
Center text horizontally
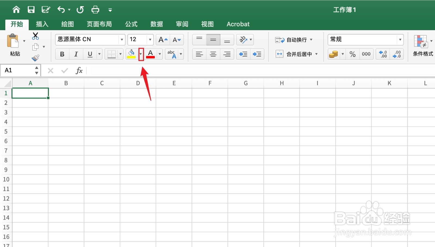point(213,54)
